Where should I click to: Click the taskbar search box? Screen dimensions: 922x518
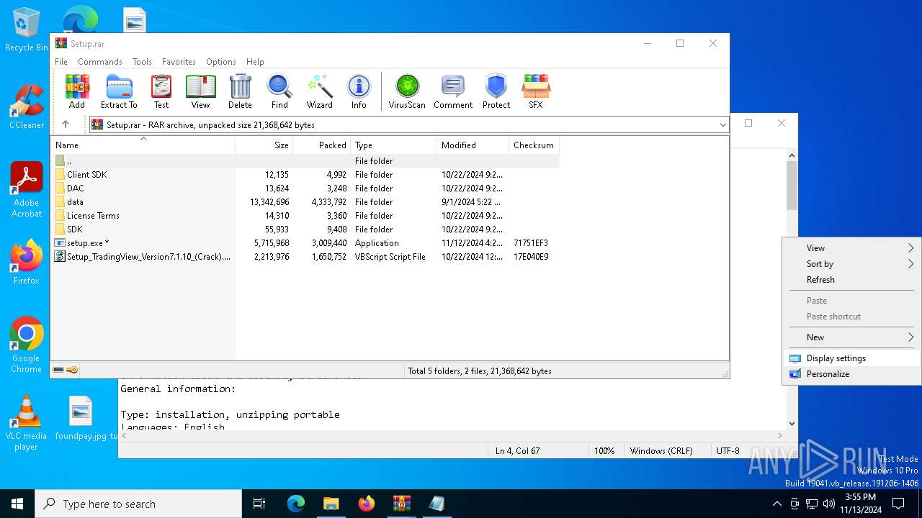click(x=138, y=504)
